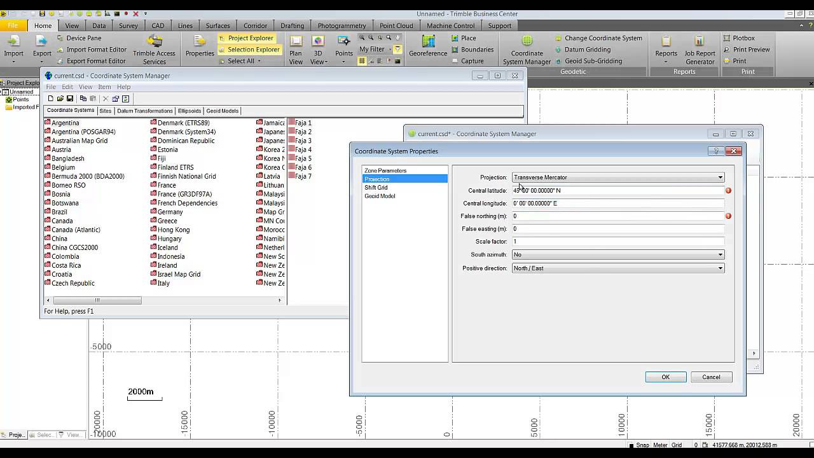The width and height of the screenshot is (814, 458).
Task: Click the Central longitude field
Action: (618, 203)
